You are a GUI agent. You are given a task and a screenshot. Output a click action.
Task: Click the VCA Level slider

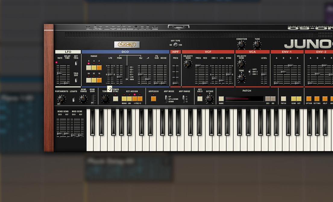click(x=264, y=75)
